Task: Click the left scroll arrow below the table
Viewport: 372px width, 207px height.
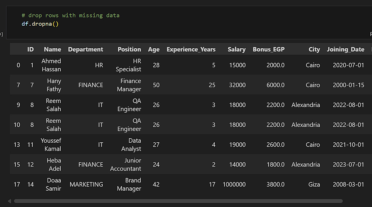Action: click(10, 201)
